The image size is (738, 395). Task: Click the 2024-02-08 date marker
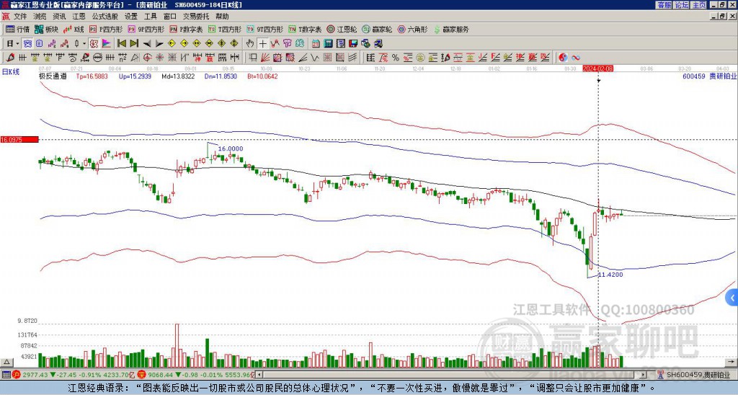click(x=597, y=68)
